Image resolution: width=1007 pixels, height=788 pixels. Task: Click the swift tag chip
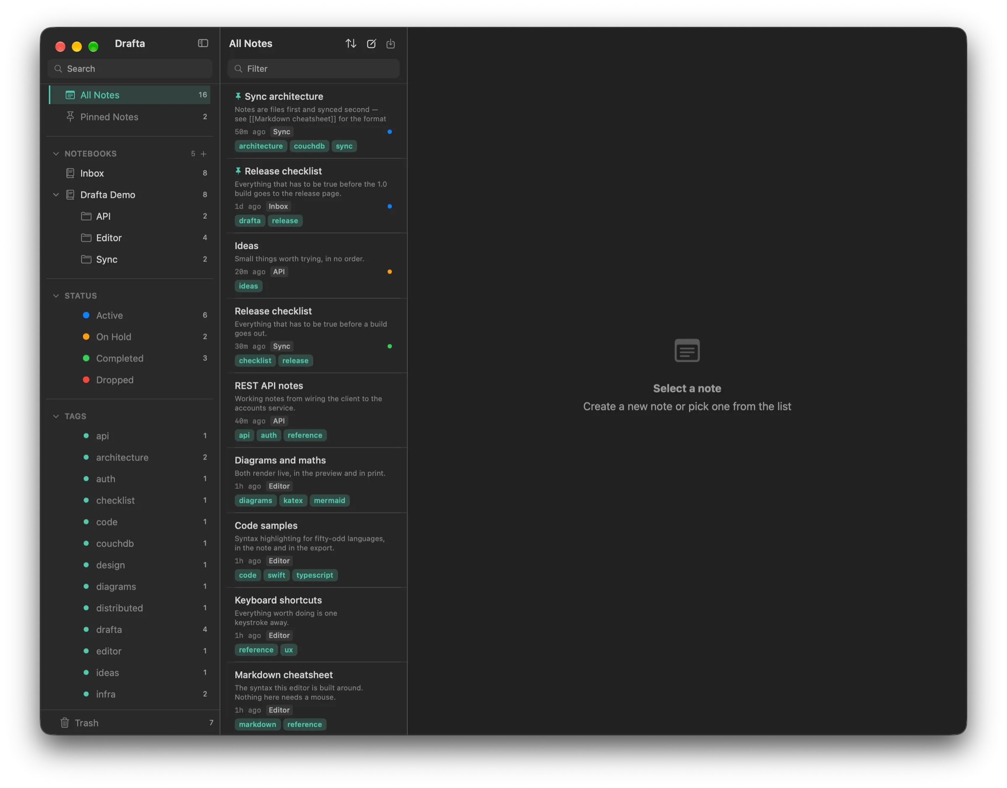(277, 575)
